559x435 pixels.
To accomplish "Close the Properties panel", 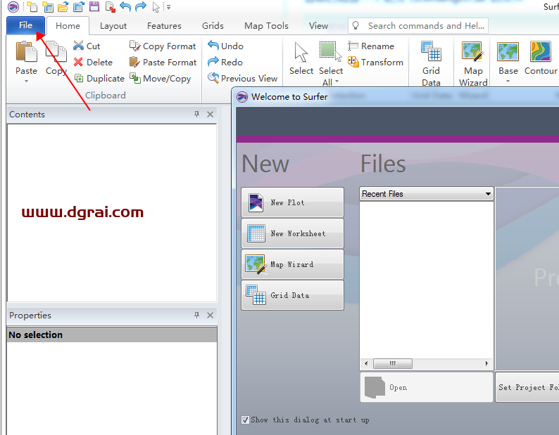I will 211,316.
